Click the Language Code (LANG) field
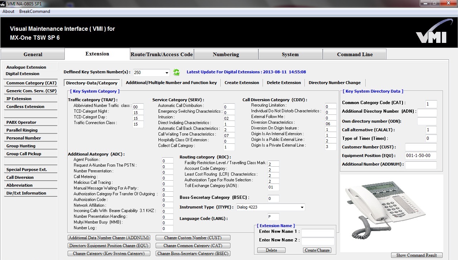The width and height of the screenshot is (458, 260). pyautogui.click(x=273, y=217)
